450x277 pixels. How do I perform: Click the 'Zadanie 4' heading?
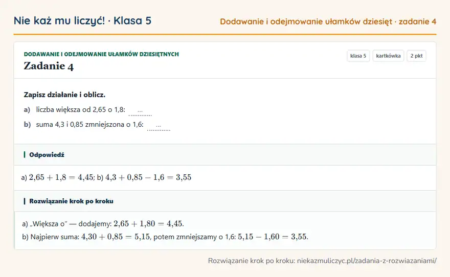(x=49, y=66)
